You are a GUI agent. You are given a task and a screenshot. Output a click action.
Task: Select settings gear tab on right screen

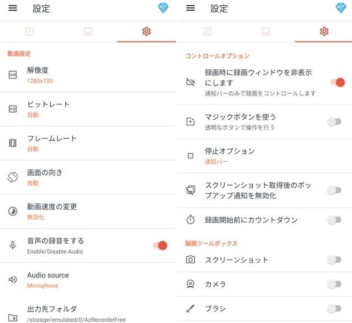click(x=324, y=32)
